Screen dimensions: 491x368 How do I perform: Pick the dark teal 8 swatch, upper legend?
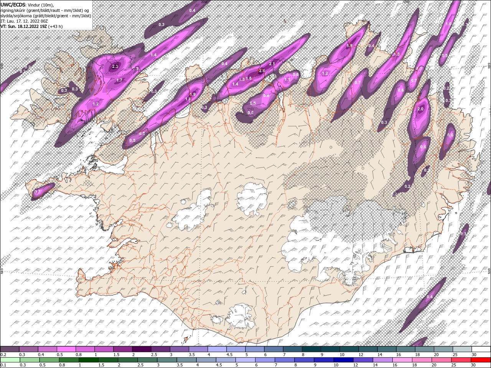(311, 349)
